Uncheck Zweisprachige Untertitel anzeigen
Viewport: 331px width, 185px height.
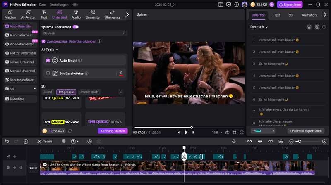(x=43, y=42)
